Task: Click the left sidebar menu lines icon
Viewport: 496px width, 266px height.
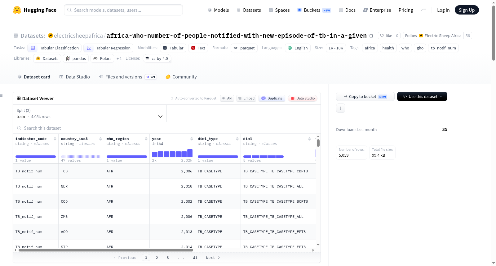Action: point(1,95)
